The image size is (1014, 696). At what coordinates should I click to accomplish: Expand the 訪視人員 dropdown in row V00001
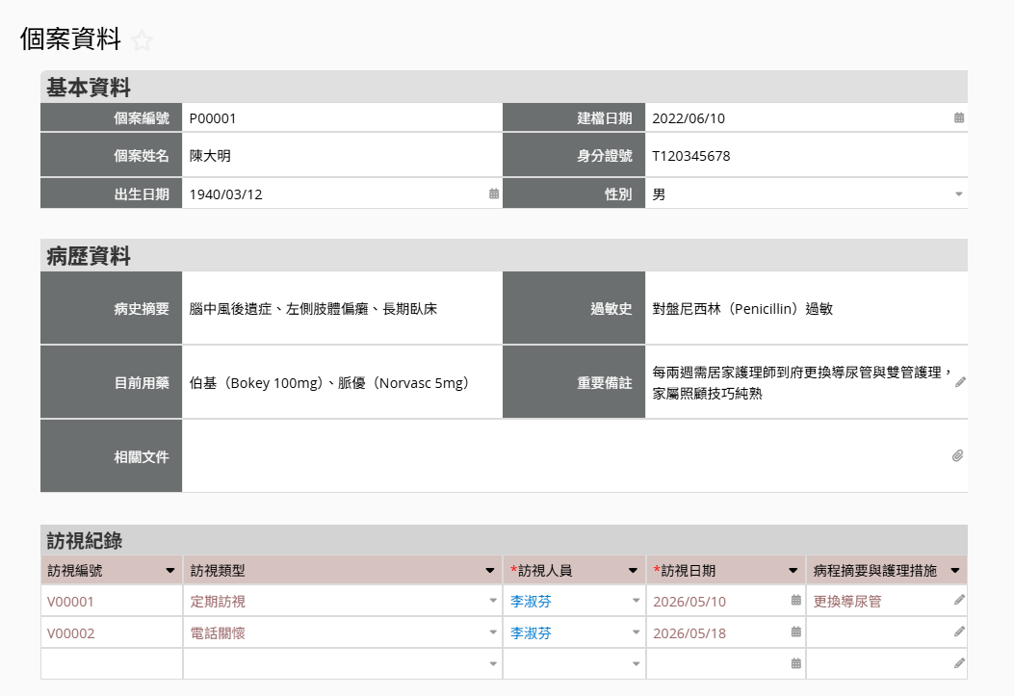[637, 601]
